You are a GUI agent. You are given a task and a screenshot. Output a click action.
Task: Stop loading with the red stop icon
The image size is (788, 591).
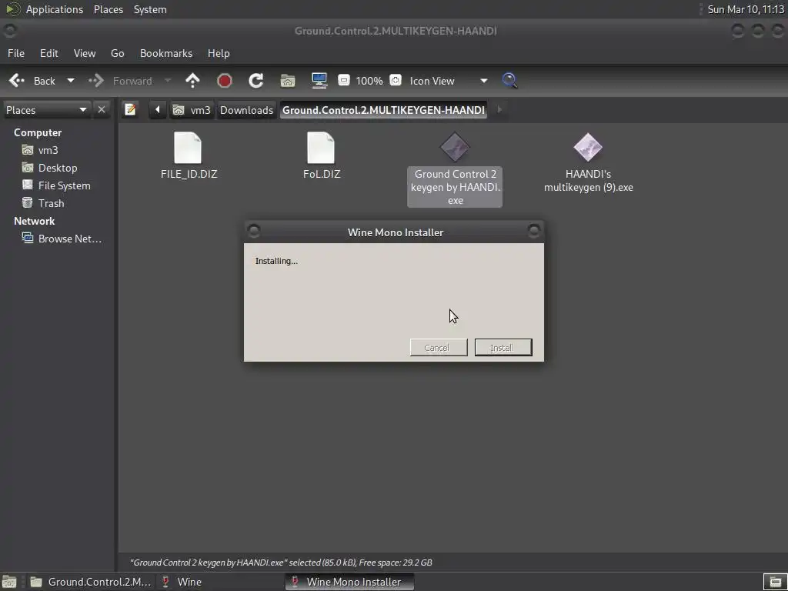(x=224, y=81)
